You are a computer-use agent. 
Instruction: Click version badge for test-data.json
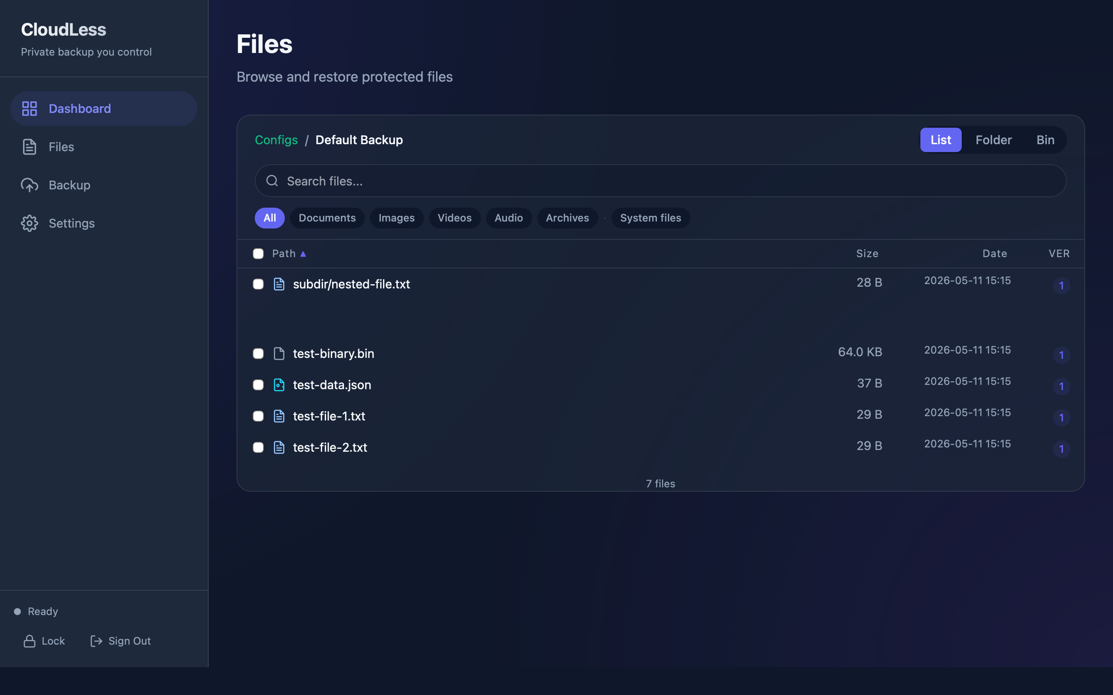[1062, 386]
